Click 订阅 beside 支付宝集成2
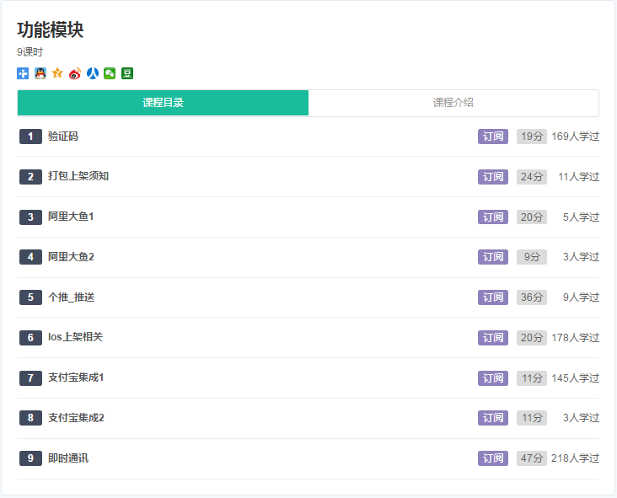Image resolution: width=617 pixels, height=498 pixels. pos(492,418)
